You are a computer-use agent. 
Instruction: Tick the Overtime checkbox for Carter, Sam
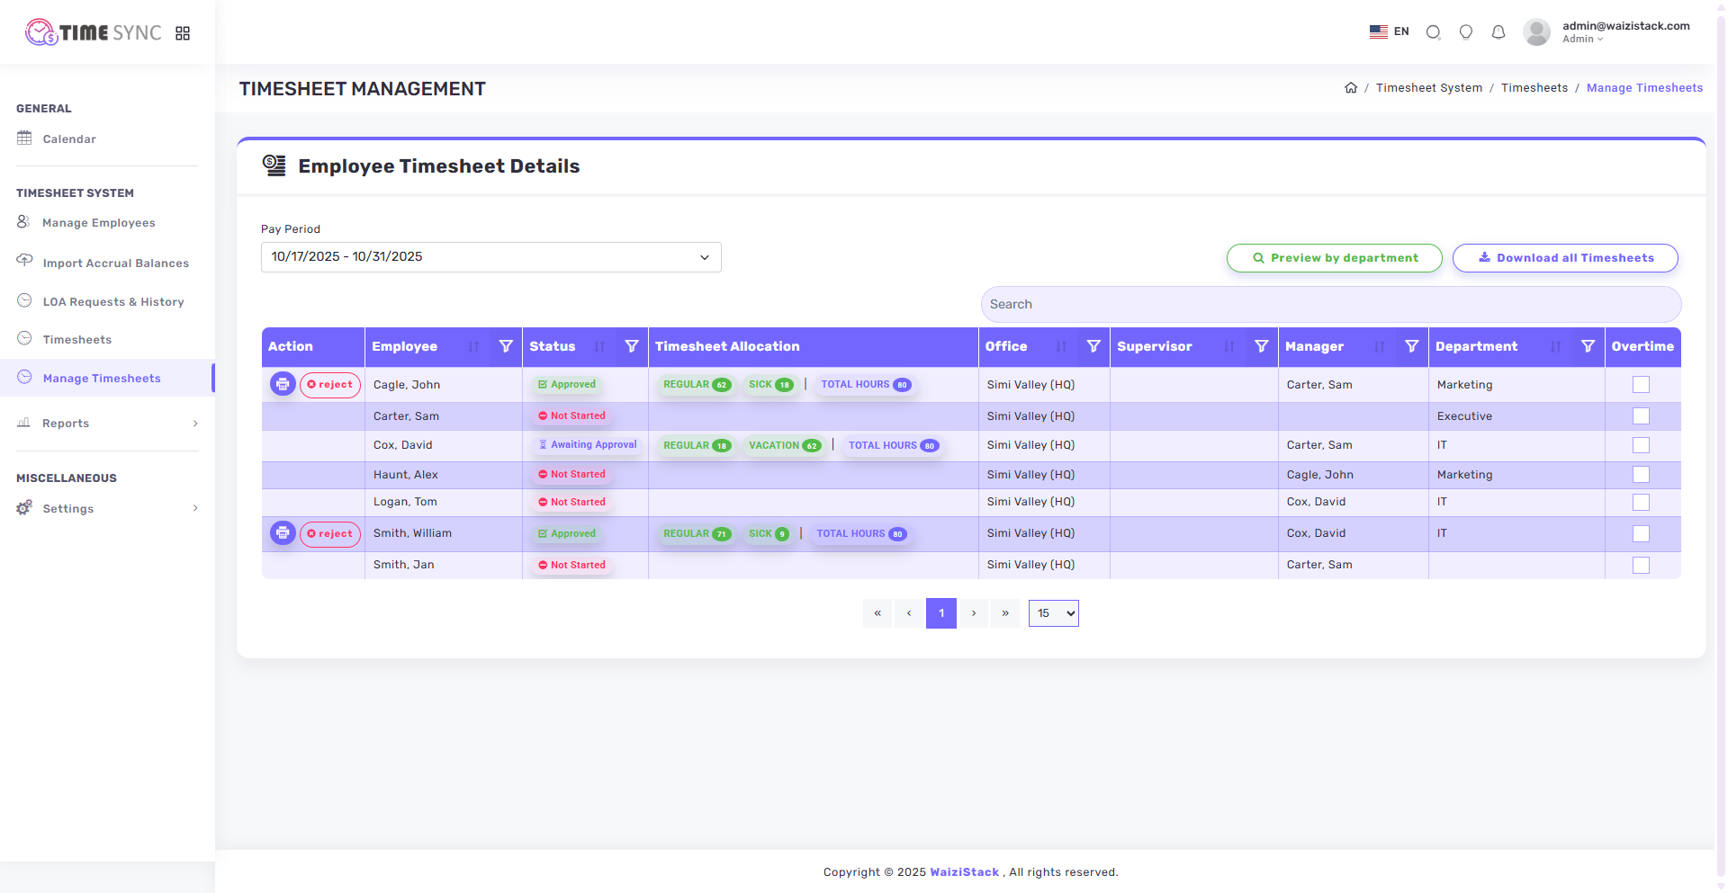pyautogui.click(x=1641, y=415)
